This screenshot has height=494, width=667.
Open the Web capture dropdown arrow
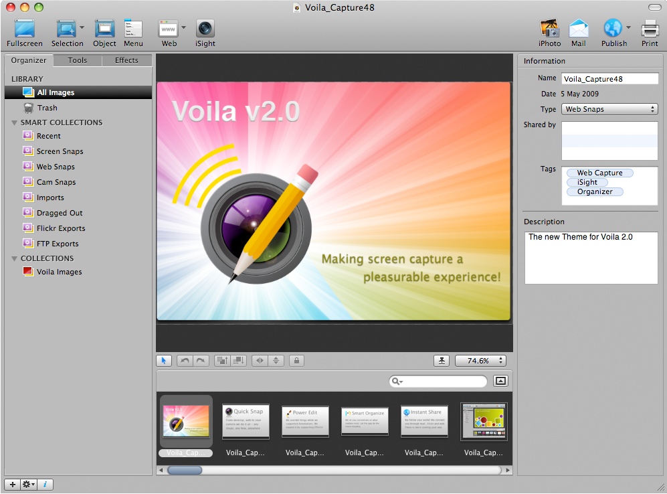(184, 27)
